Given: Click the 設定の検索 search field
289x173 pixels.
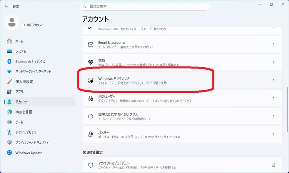Looking at the screenshot, I should point(145,7).
